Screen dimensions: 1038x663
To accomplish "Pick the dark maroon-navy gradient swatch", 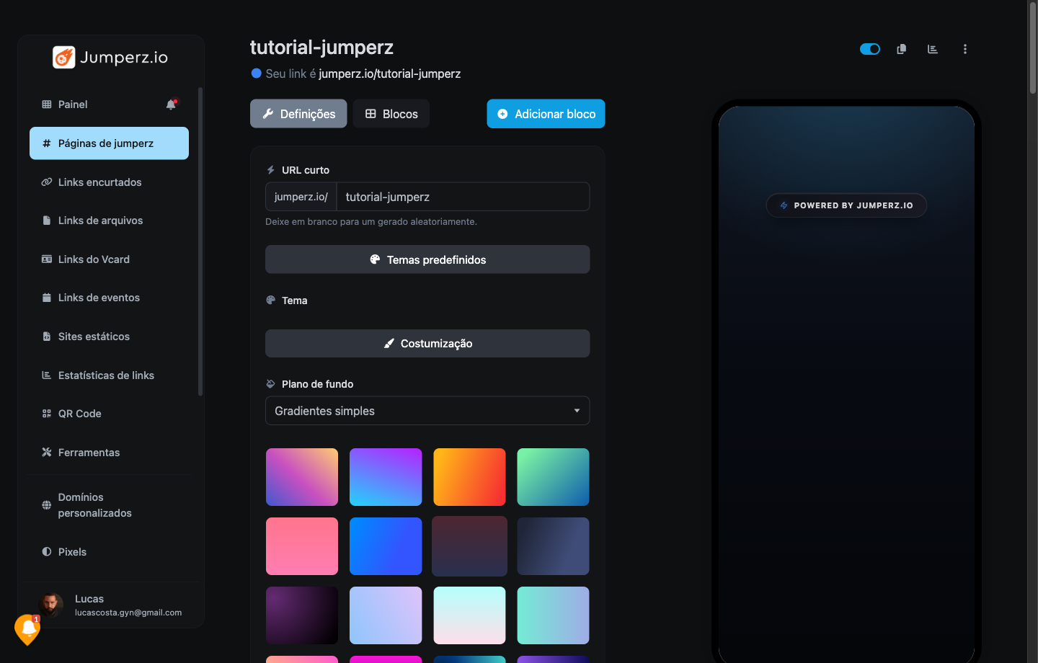I will [x=469, y=546].
